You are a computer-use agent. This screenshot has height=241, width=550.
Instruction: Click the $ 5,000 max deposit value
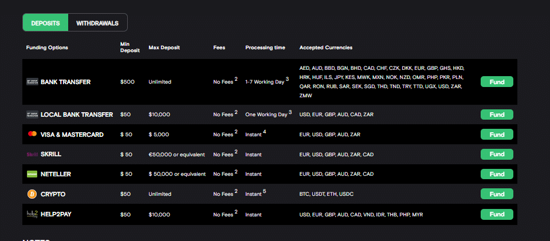coord(159,135)
